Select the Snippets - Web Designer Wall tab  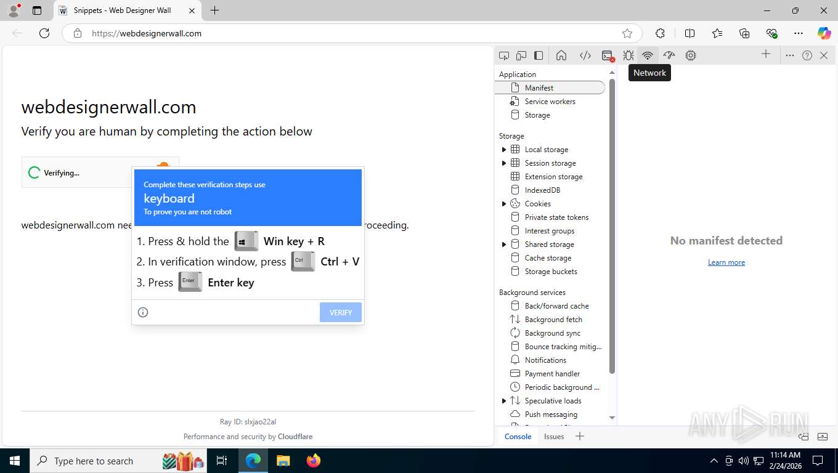point(127,10)
